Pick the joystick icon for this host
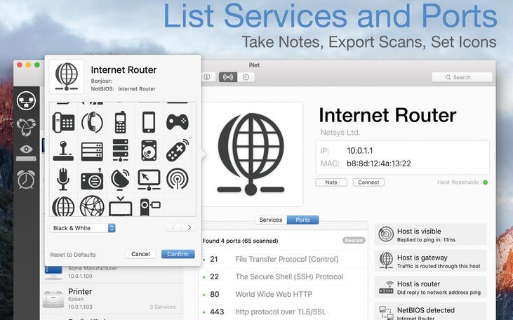 [63, 151]
